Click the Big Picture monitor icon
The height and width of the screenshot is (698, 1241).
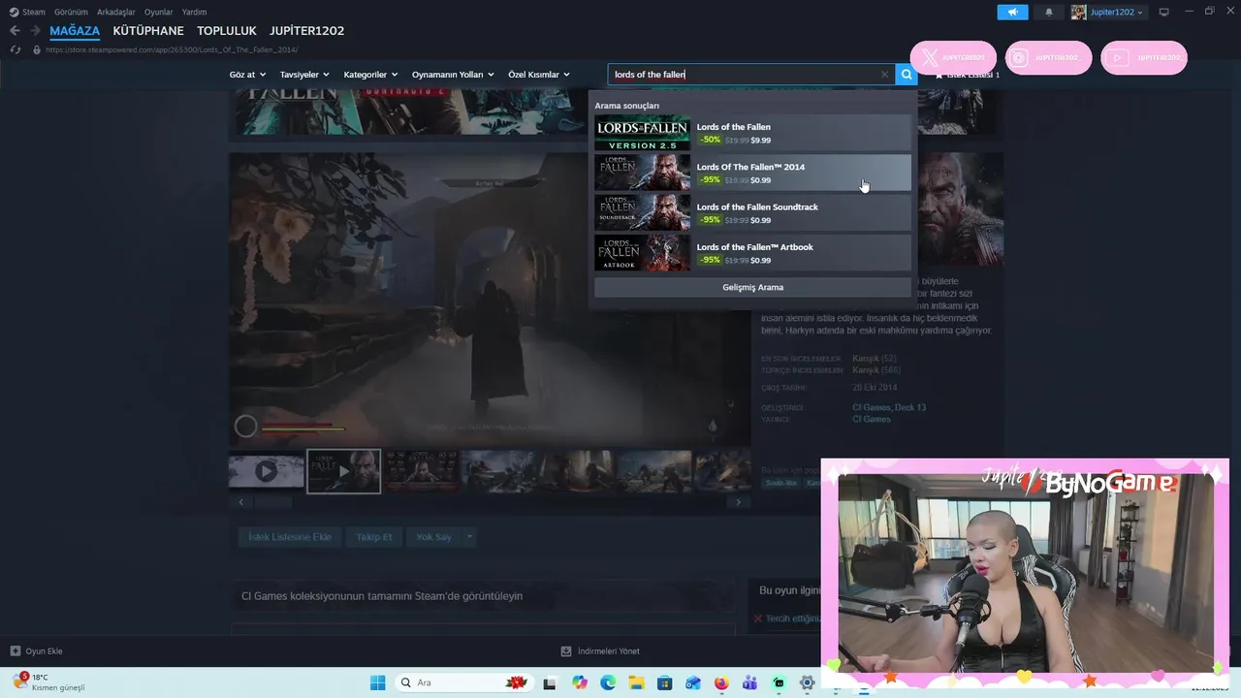tap(1164, 12)
